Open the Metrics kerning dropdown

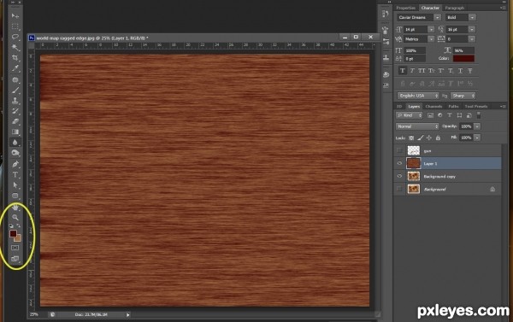(431, 39)
